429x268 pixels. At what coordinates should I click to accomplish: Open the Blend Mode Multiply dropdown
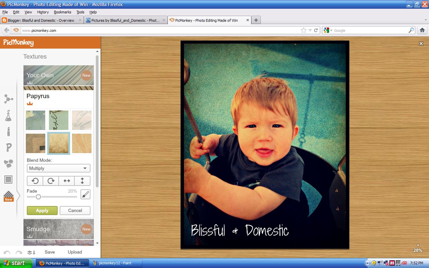click(x=58, y=168)
